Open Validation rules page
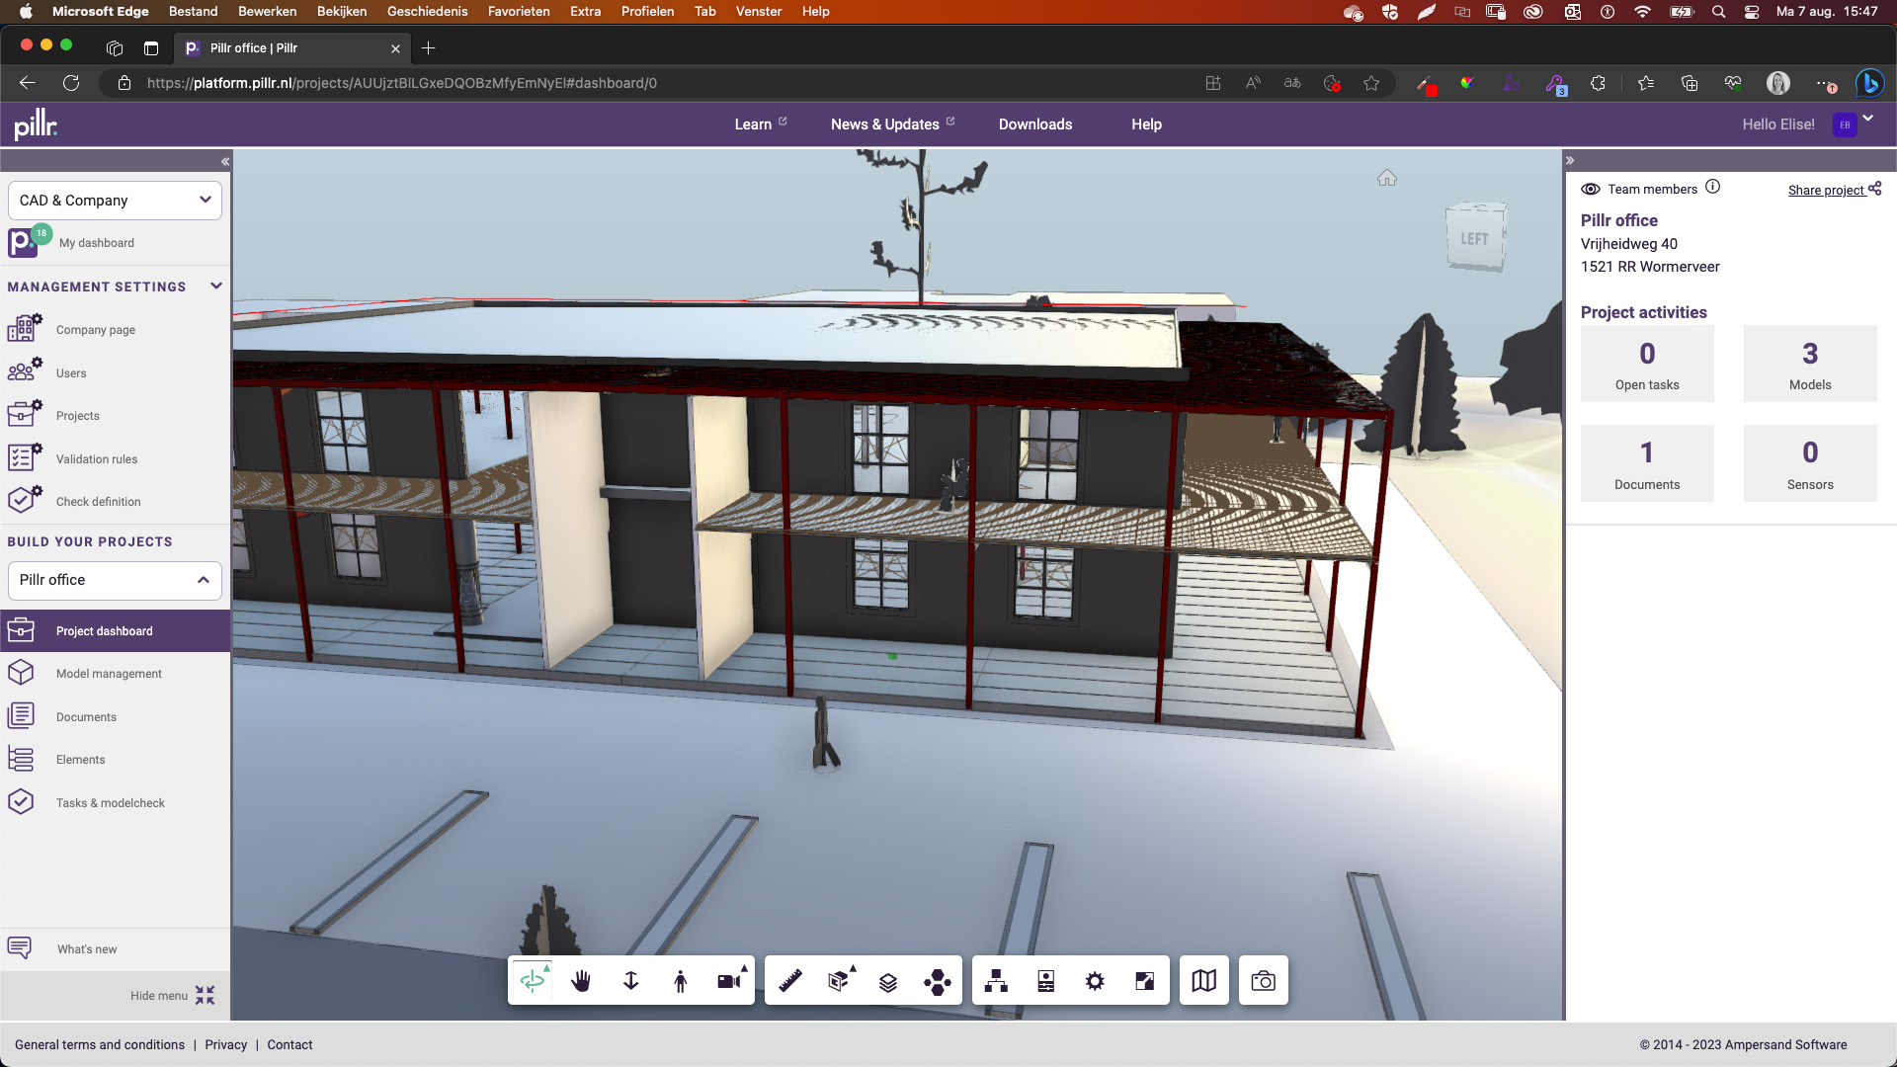This screenshot has width=1897, height=1067. tap(97, 458)
